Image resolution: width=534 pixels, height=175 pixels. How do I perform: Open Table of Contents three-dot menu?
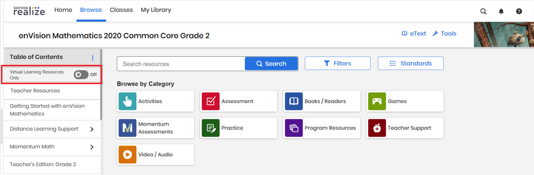pyautogui.click(x=92, y=58)
